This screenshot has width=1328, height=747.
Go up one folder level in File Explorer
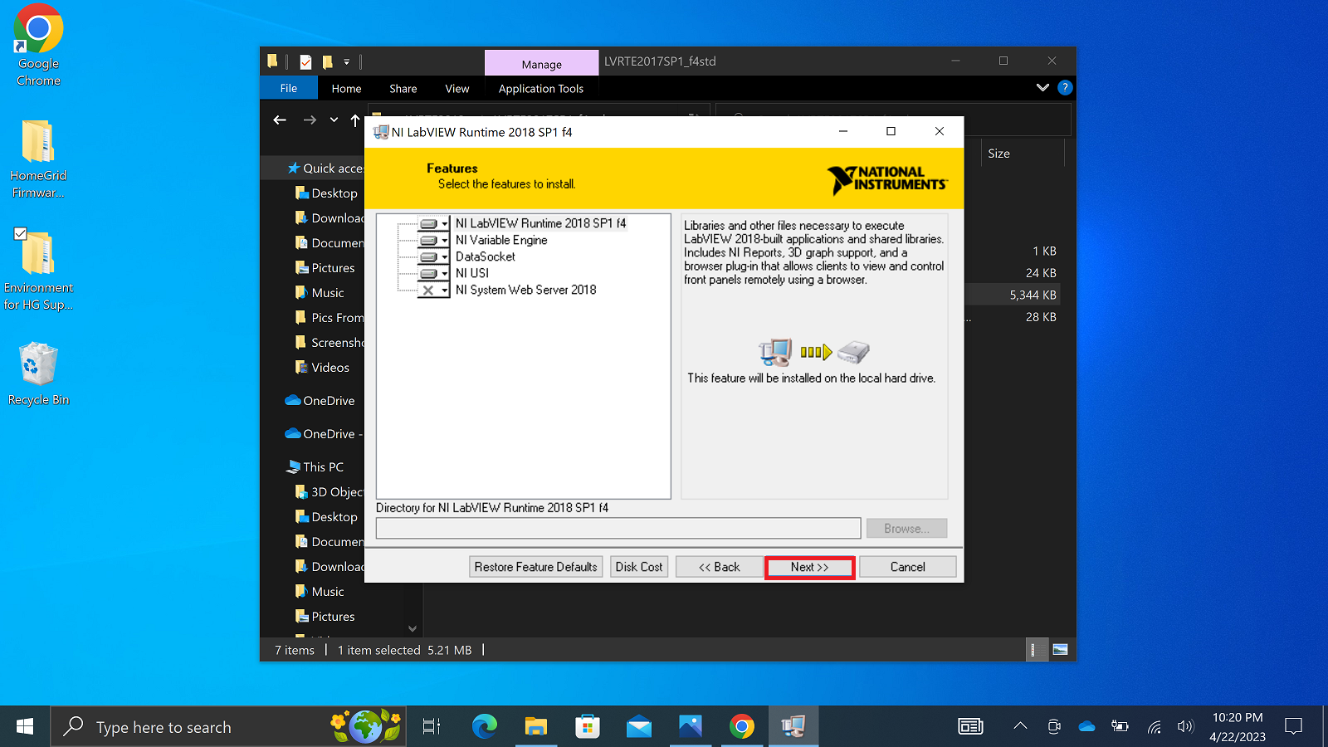[x=355, y=120]
